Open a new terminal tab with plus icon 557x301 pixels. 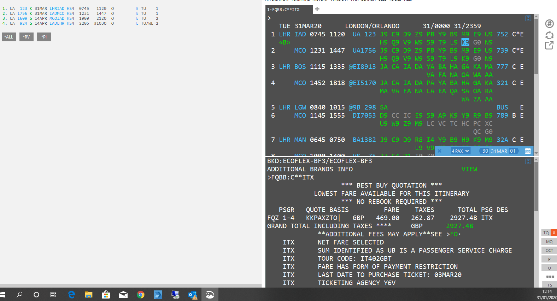(317, 9)
